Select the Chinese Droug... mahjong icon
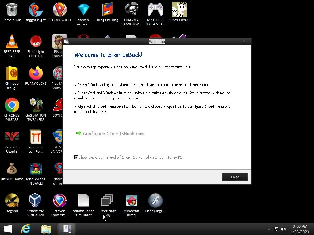The image size is (314, 235). click(x=12, y=78)
